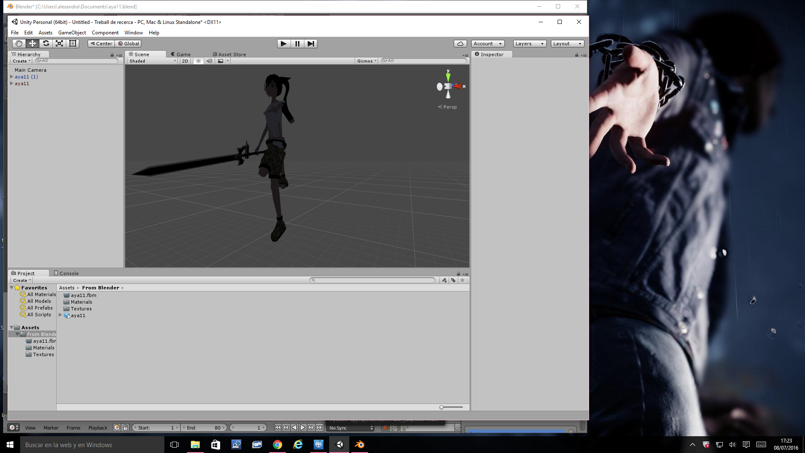The height and width of the screenshot is (453, 805).
Task: Click the Global orientation button
Action: tap(129, 44)
